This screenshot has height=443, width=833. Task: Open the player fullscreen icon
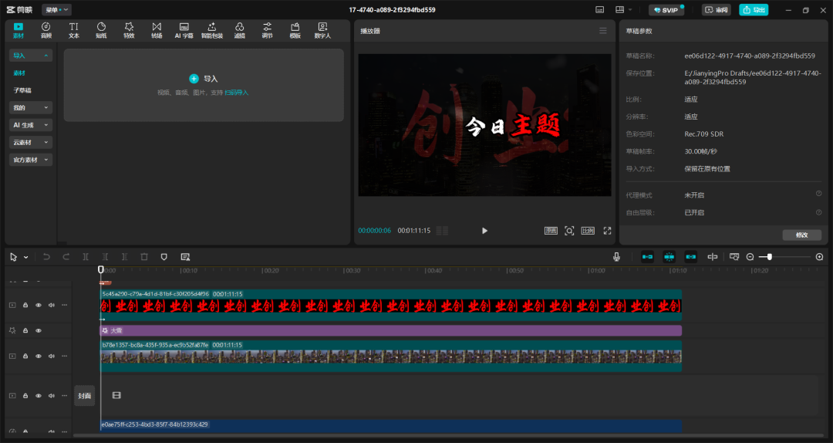[x=607, y=230]
